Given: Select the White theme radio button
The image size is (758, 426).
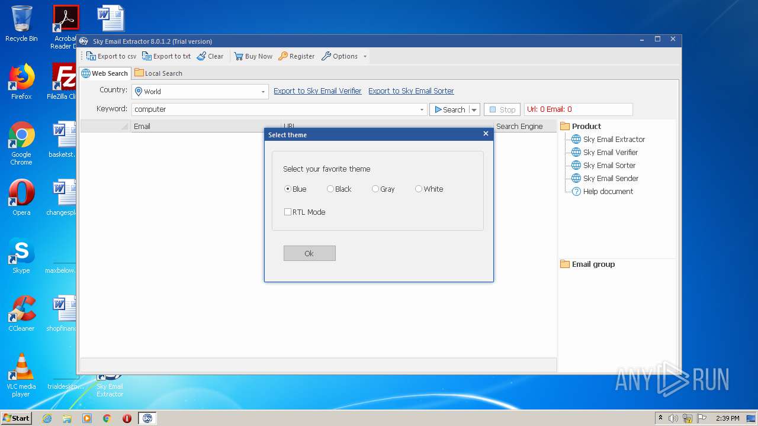Looking at the screenshot, I should pos(419,189).
